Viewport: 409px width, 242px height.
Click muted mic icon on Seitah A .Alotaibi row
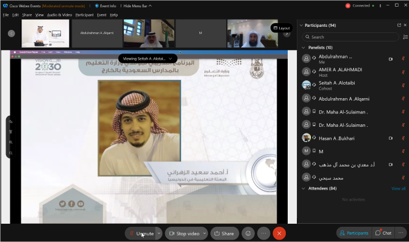click(x=403, y=85)
